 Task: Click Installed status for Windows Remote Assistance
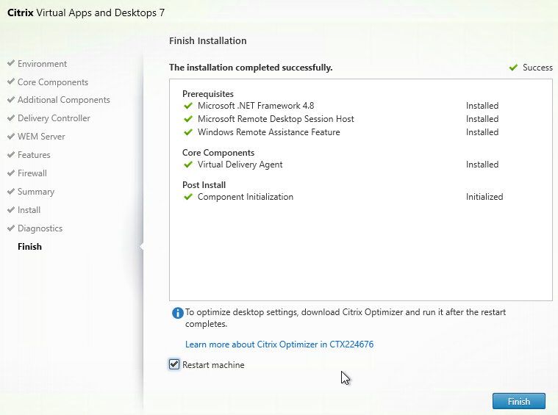(482, 132)
